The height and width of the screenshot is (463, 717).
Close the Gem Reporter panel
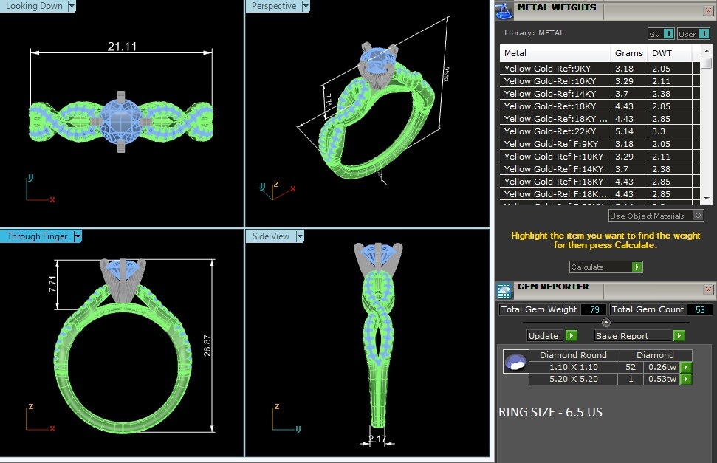coord(708,290)
